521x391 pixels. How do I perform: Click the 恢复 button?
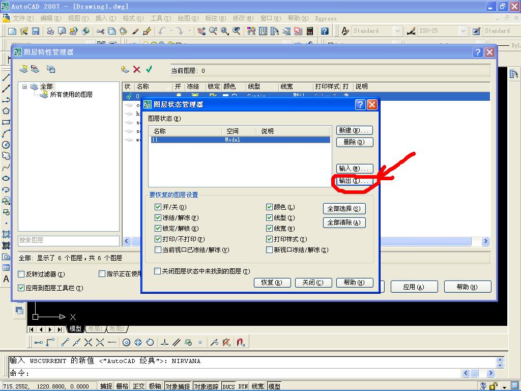point(272,283)
